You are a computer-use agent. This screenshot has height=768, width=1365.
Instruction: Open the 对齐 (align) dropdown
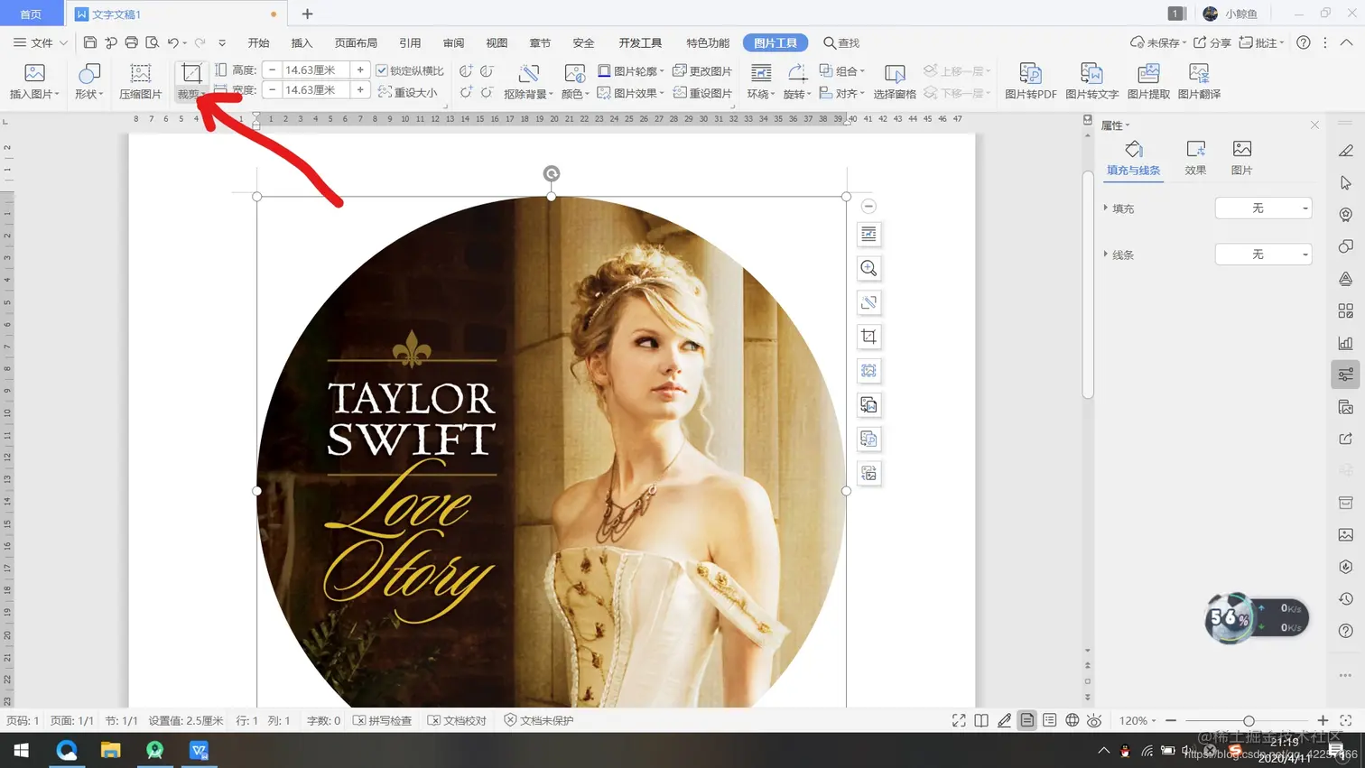pyautogui.click(x=841, y=93)
